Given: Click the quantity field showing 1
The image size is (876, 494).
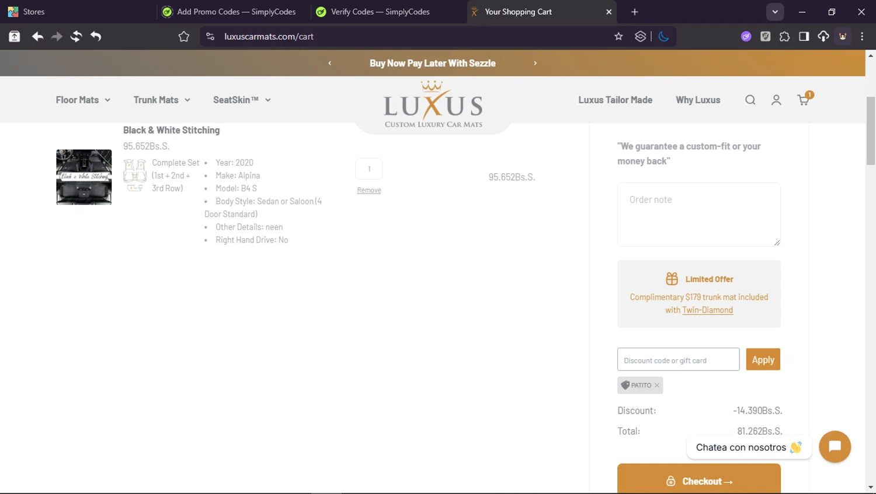Looking at the screenshot, I should pos(369,169).
